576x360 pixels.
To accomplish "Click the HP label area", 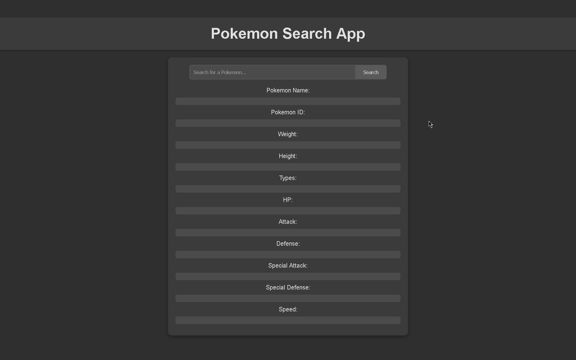I will (x=288, y=200).
